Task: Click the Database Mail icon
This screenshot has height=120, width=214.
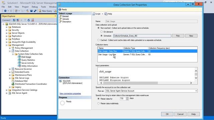Action: [13, 81]
